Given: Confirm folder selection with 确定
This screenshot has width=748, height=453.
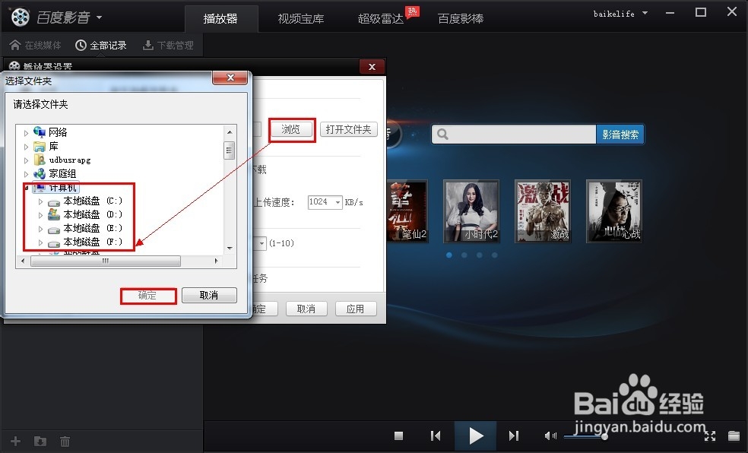Looking at the screenshot, I should pos(148,296).
